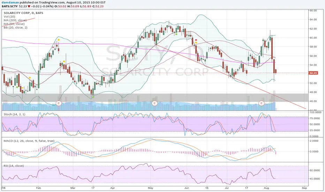Click the 2.0000 MACD scale label
The height and width of the screenshot is (192, 325).
click(314, 141)
